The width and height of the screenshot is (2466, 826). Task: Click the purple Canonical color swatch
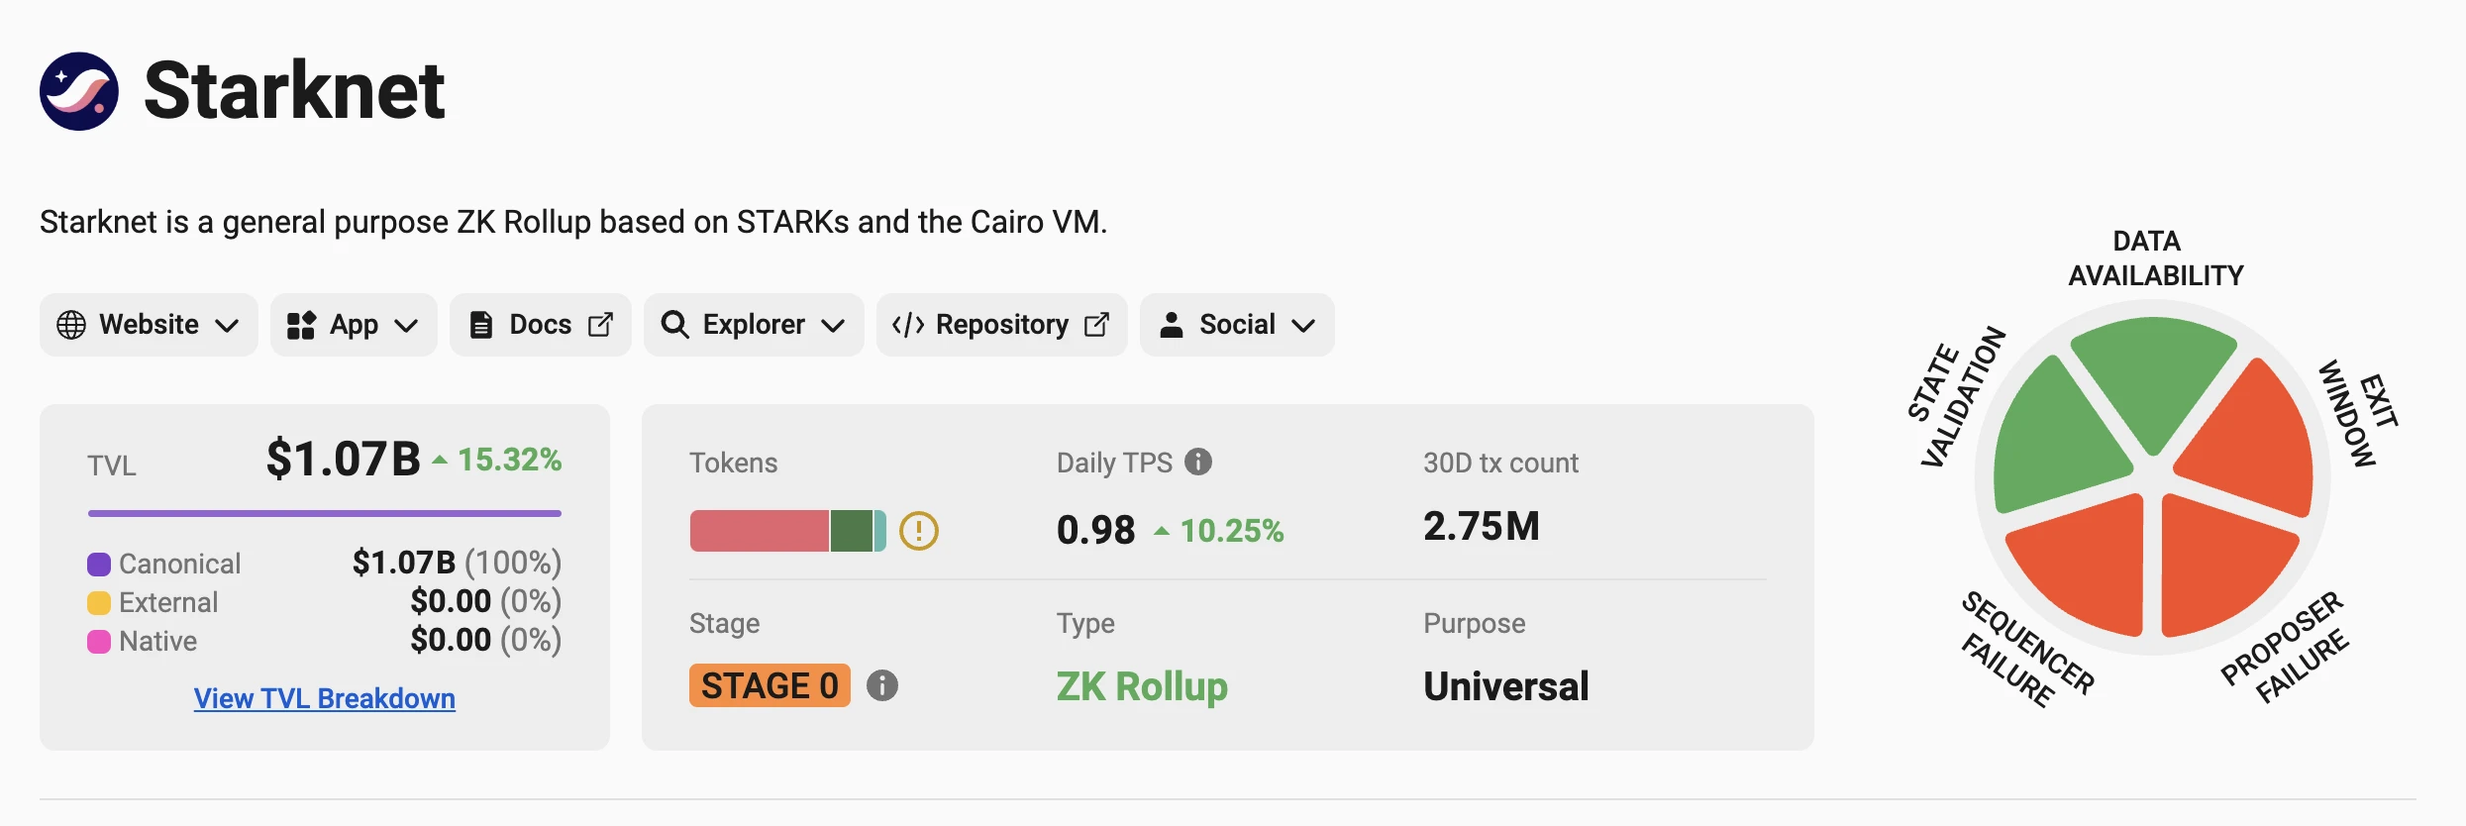[99, 565]
